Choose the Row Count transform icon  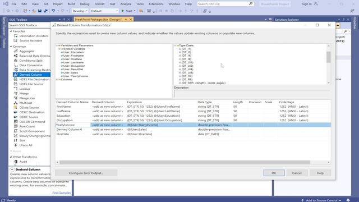click(16, 126)
